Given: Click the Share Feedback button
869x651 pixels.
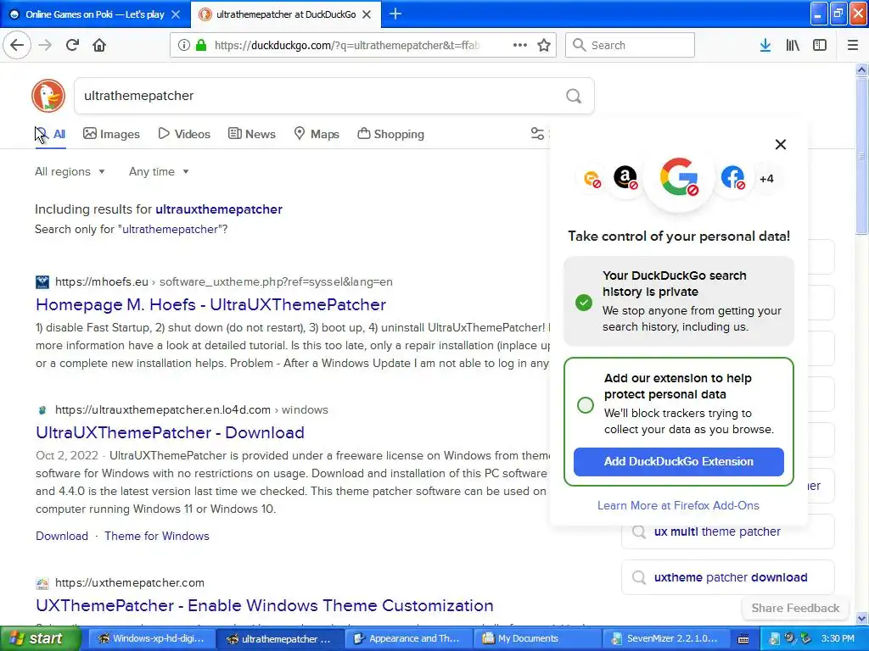Looking at the screenshot, I should pos(795,608).
